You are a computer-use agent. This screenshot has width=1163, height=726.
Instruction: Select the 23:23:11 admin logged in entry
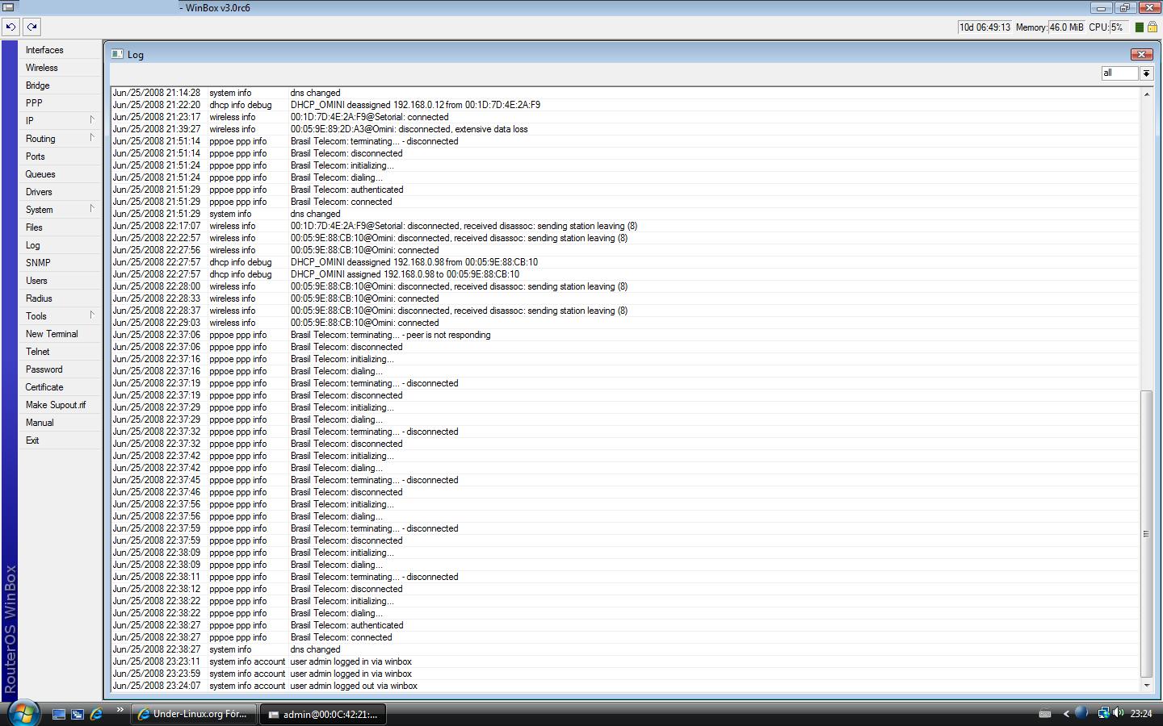pos(625,661)
